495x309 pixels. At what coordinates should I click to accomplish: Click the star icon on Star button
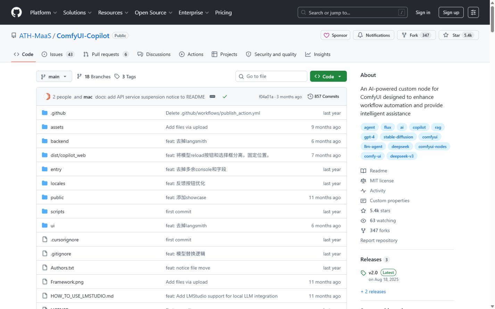pos(446,35)
